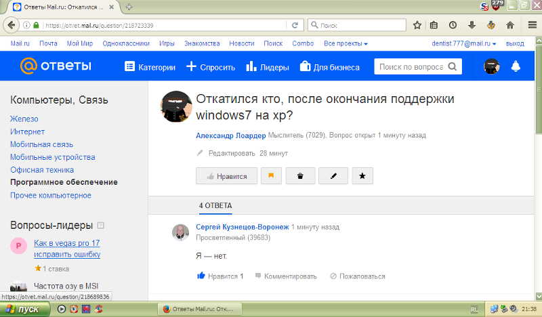This screenshot has height=317, width=542.
Task: Open Одноклассники in top bar
Action: pyautogui.click(x=126, y=43)
